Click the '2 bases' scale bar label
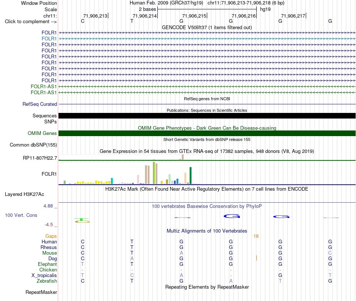The width and height of the screenshot is (356, 301). pyautogui.click(x=147, y=9)
